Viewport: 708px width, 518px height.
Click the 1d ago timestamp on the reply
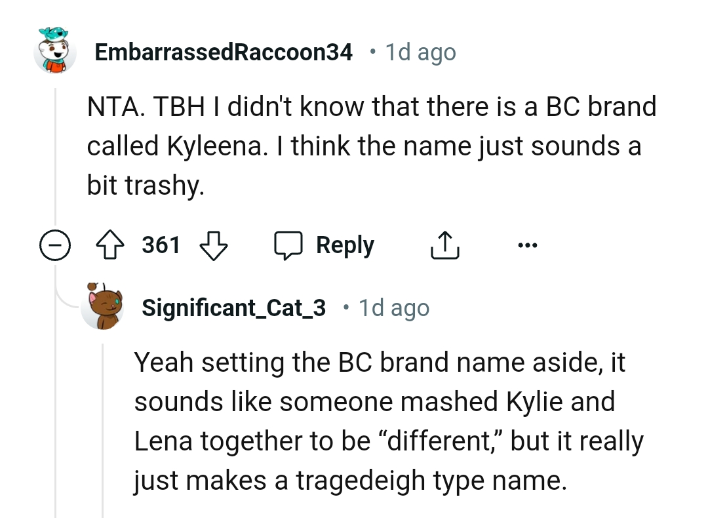coord(394,307)
